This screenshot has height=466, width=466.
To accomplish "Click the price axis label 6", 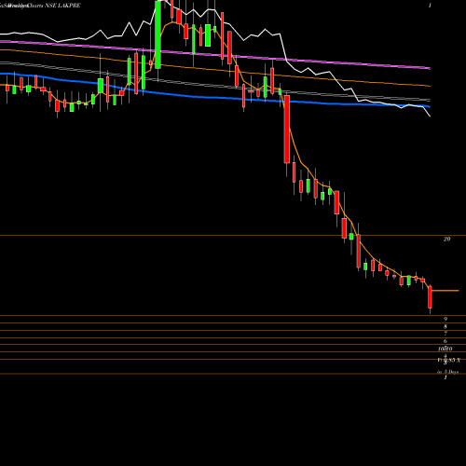I will pos(445,341).
